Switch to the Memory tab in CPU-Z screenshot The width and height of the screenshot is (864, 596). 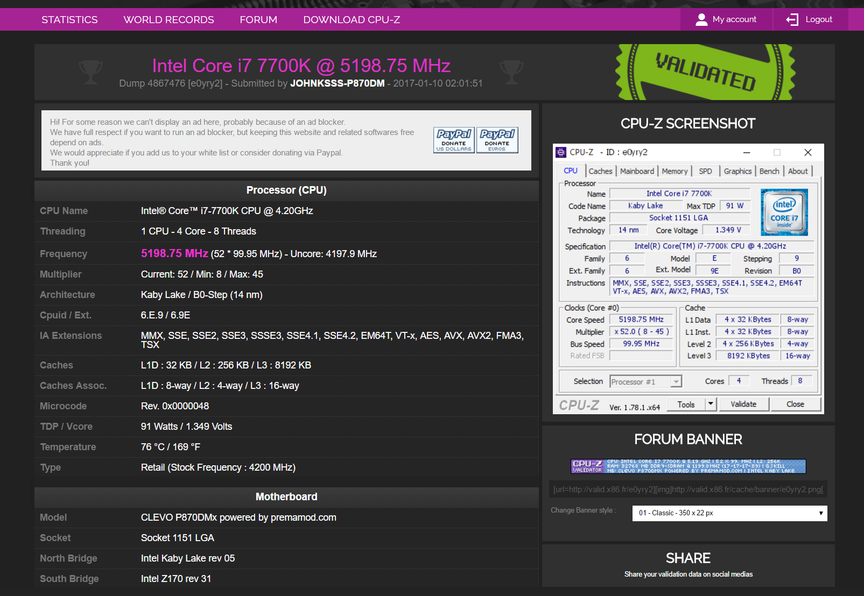(675, 171)
